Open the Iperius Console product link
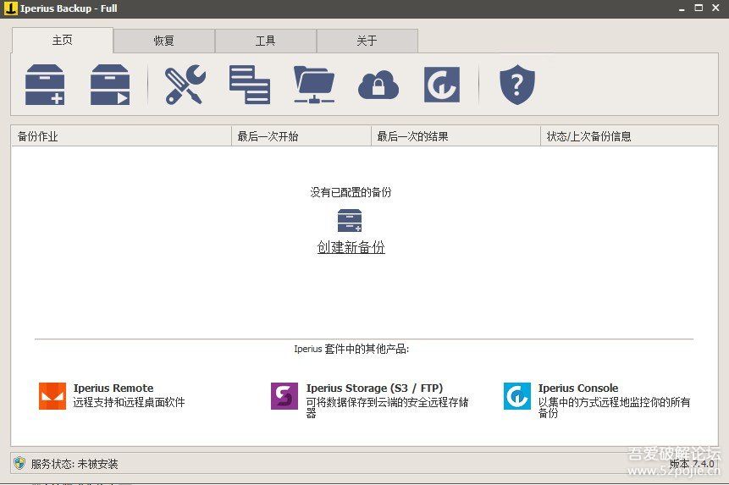Image resolution: width=729 pixels, height=485 pixels. pos(578,389)
